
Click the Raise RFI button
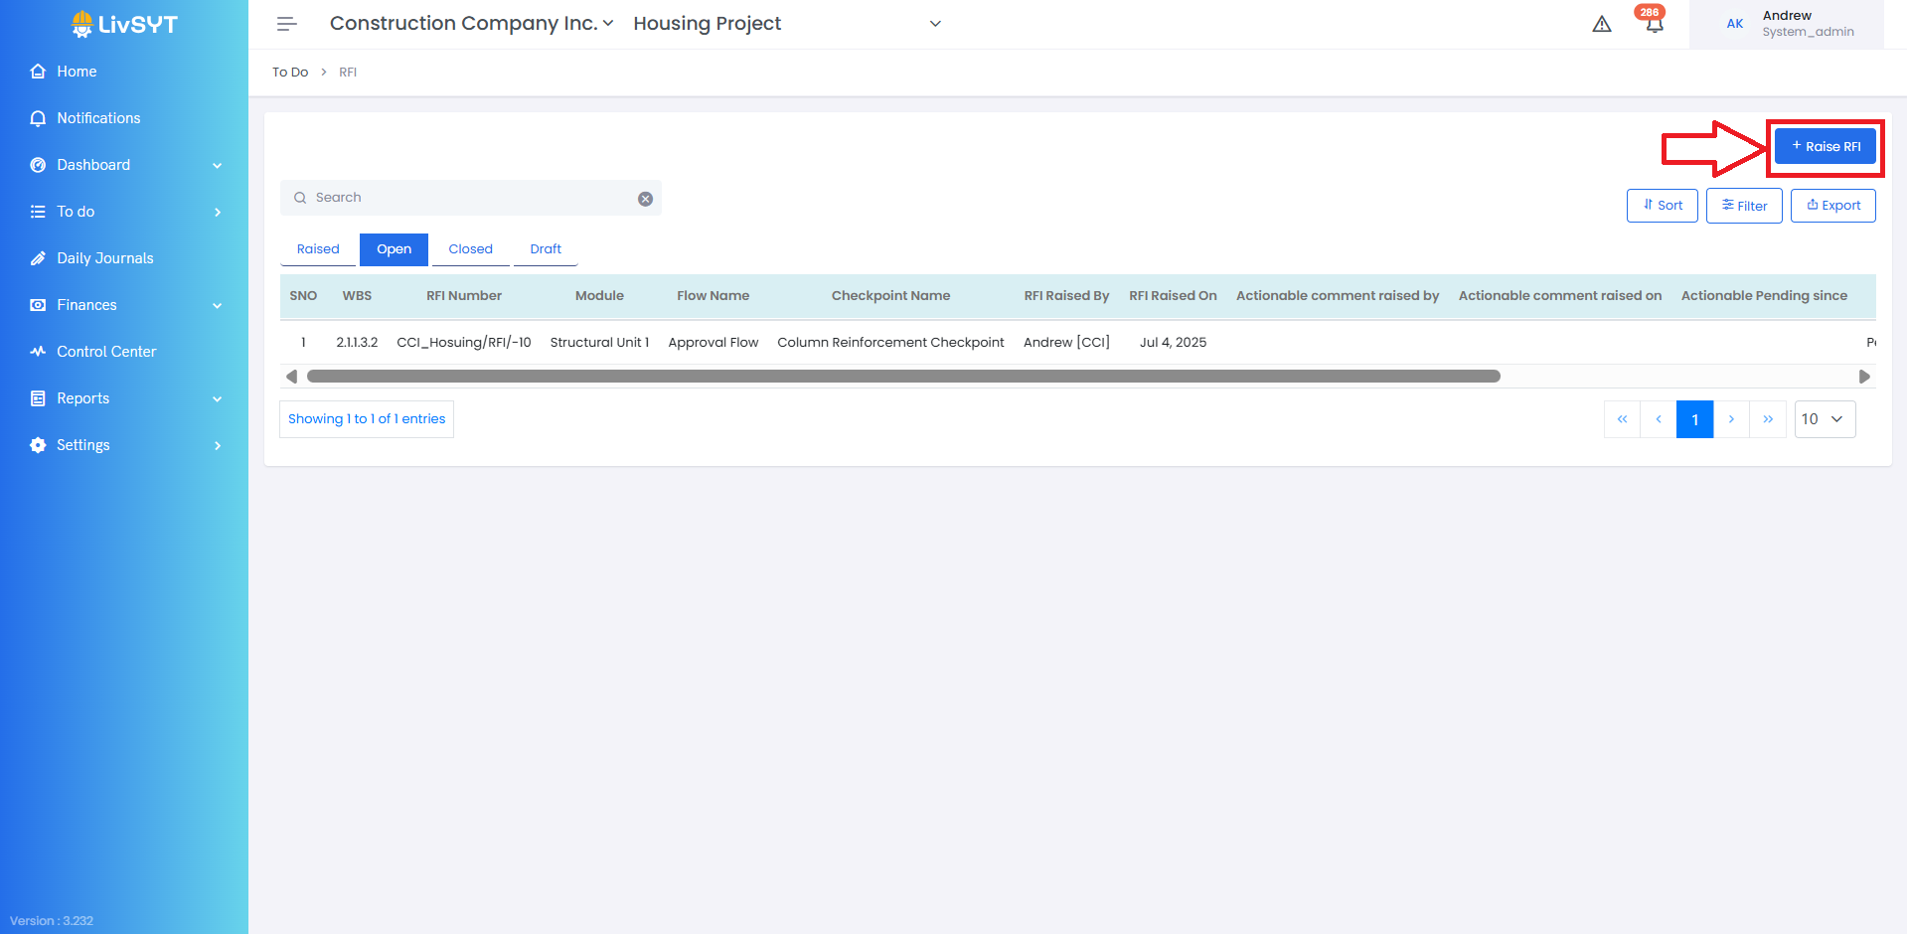pos(1826,146)
